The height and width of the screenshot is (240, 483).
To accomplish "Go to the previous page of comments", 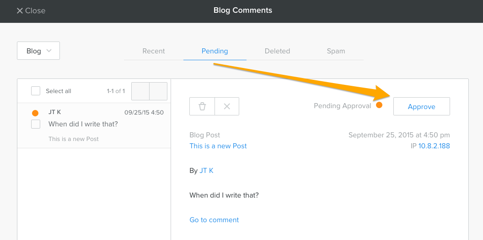I will [x=140, y=91].
